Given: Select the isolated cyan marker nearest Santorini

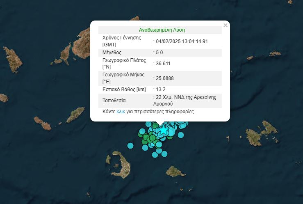Looking at the screenshot, I should click(x=130, y=145).
